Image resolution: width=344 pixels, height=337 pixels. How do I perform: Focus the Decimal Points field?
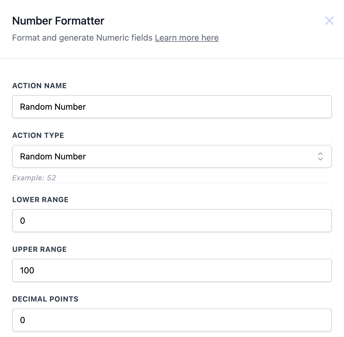[x=172, y=320]
